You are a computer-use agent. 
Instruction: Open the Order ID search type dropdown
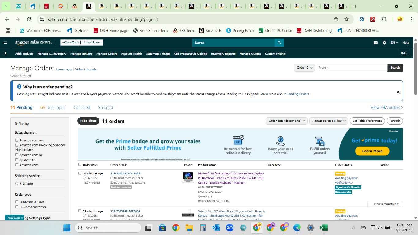tap(304, 68)
